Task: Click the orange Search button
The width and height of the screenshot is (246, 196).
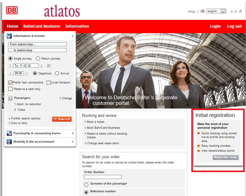Action: (x=62, y=119)
